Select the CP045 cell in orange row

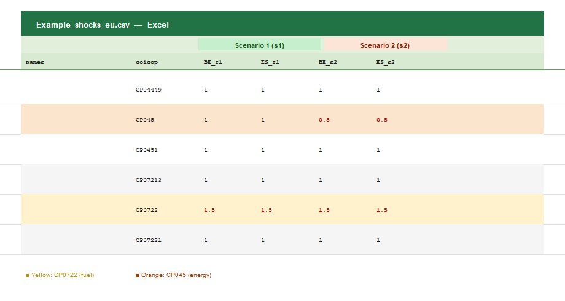(x=145, y=120)
